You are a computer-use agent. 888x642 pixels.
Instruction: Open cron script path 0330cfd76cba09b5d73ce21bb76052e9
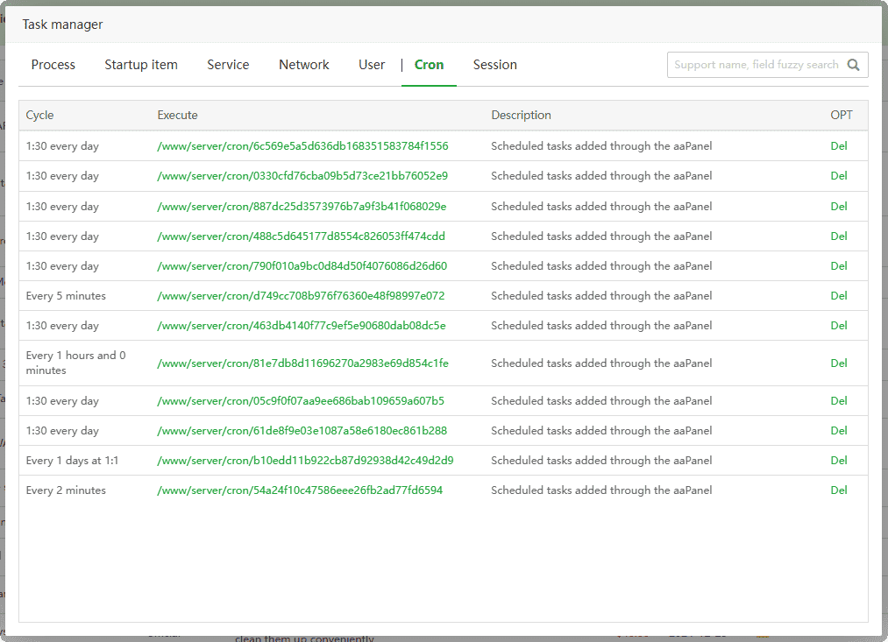click(x=302, y=176)
